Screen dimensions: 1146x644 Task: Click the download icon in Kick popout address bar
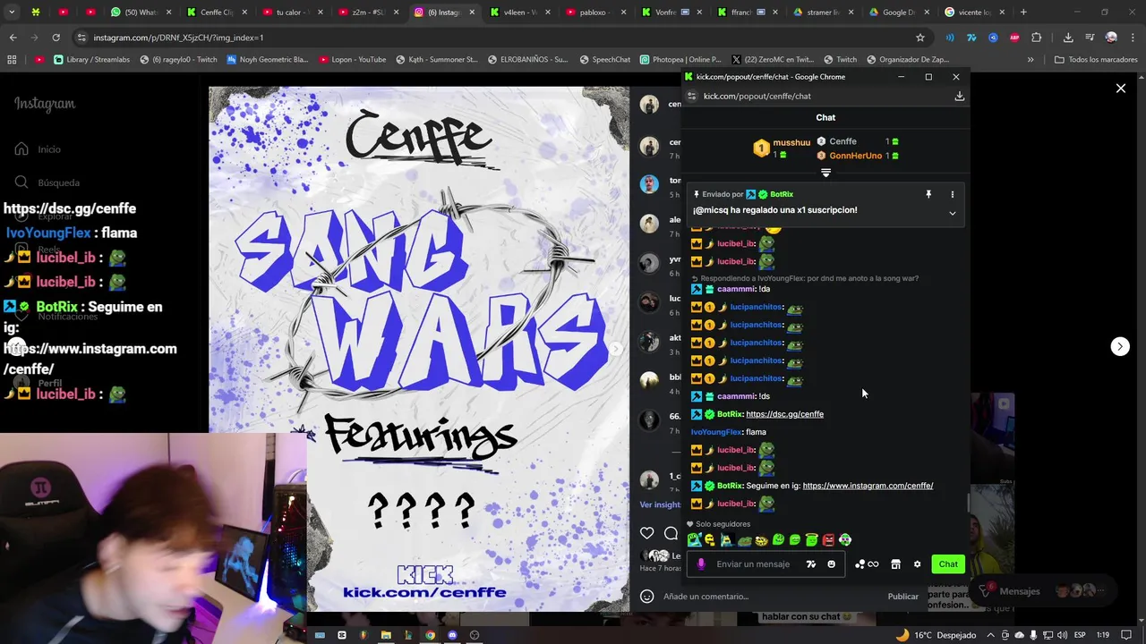(x=960, y=96)
